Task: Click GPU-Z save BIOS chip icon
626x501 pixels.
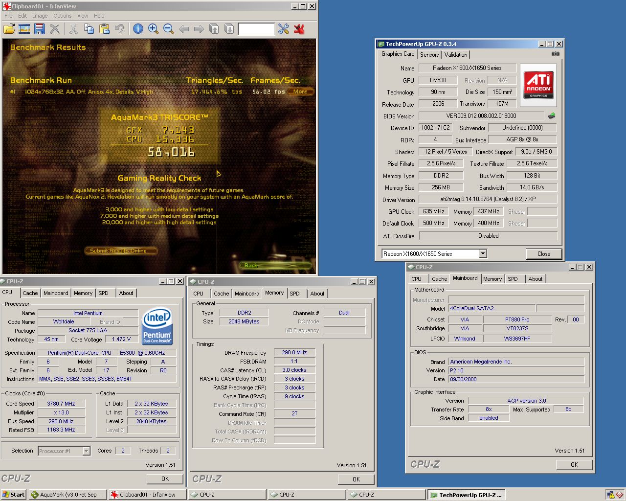Action: 552,116
